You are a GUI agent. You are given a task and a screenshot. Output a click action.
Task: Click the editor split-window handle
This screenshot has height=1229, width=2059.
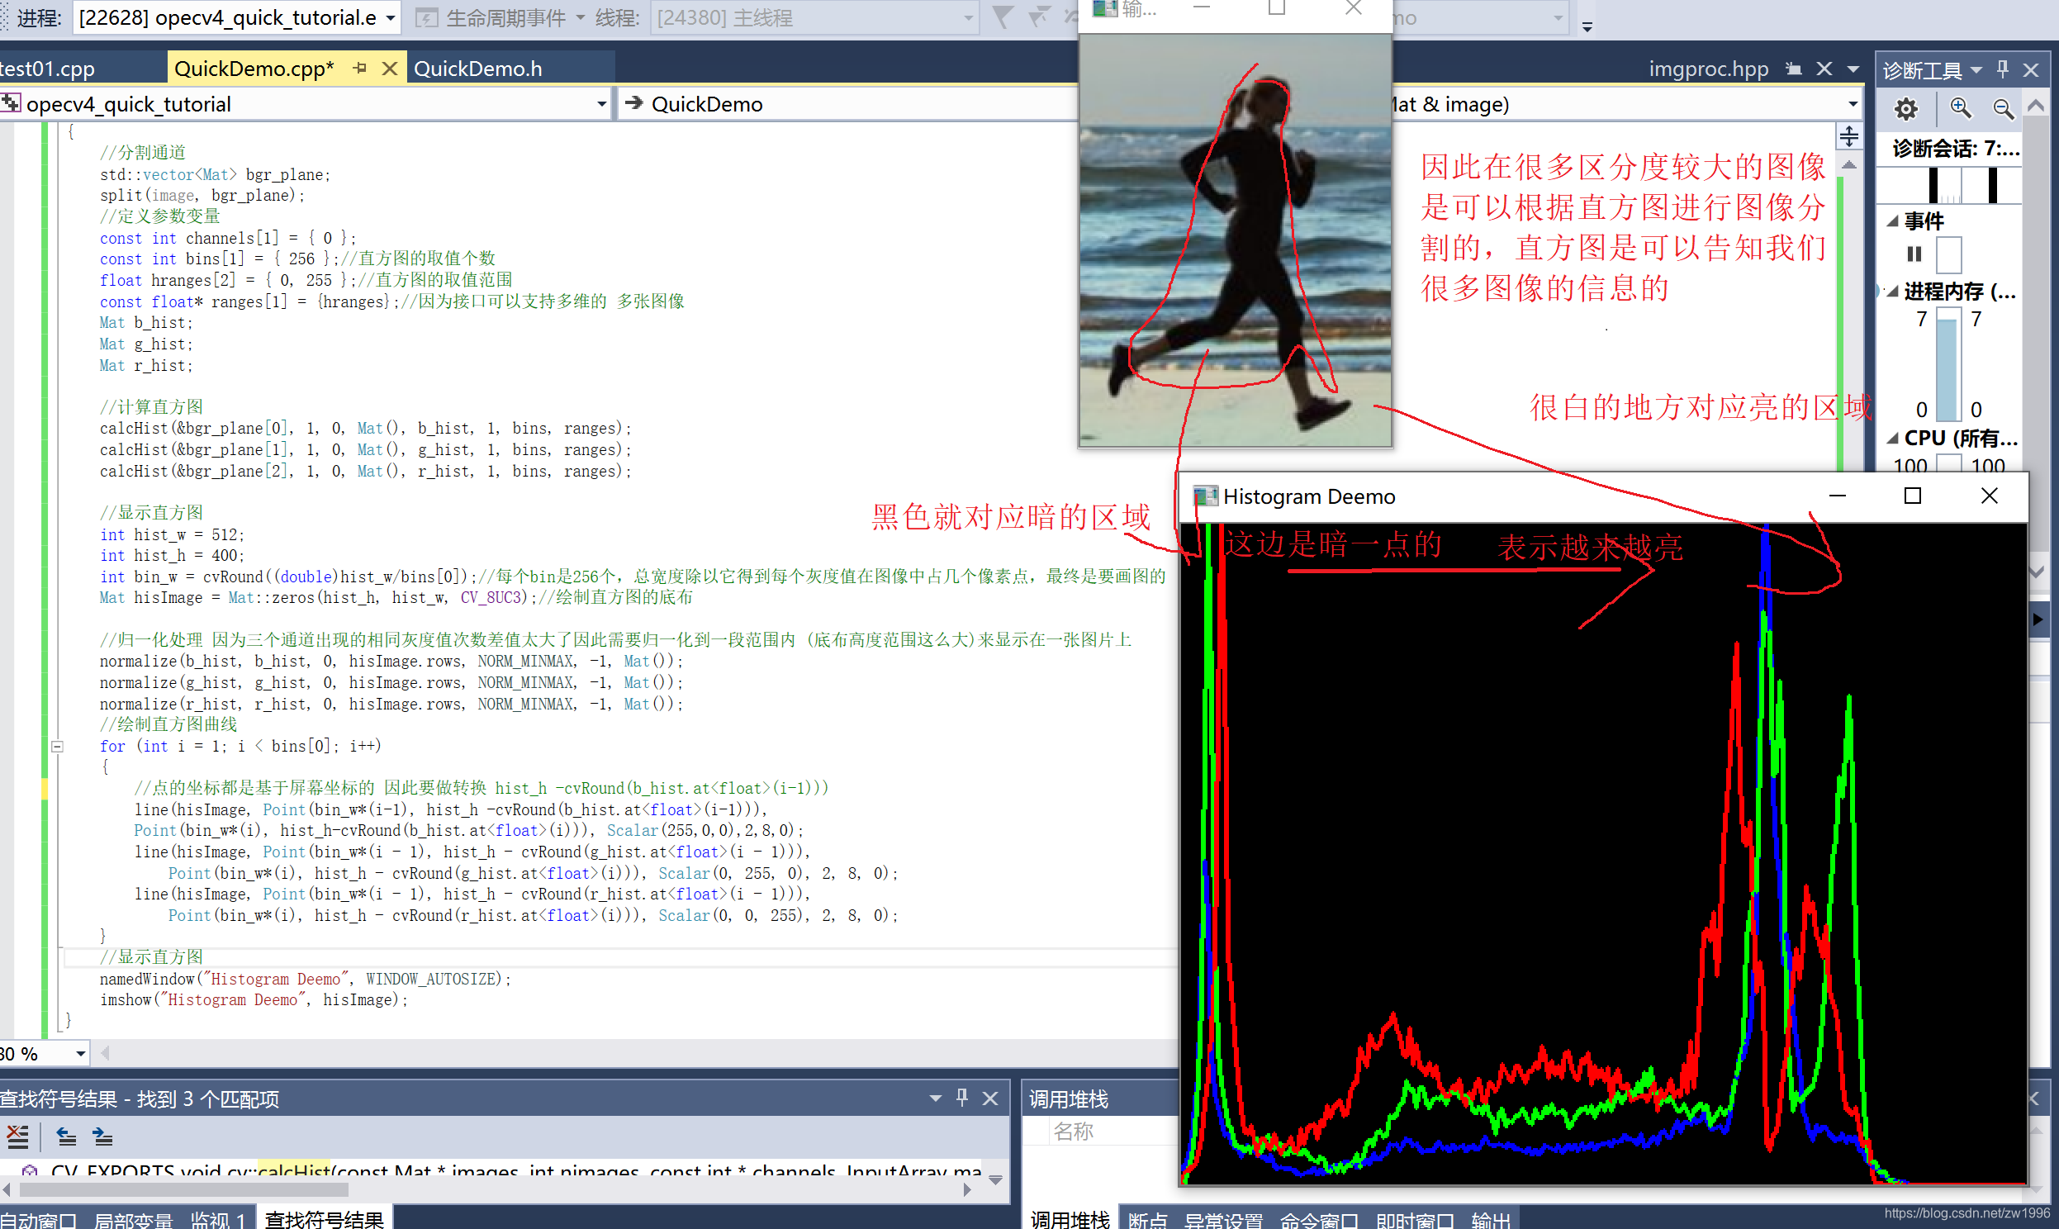pos(1848,135)
